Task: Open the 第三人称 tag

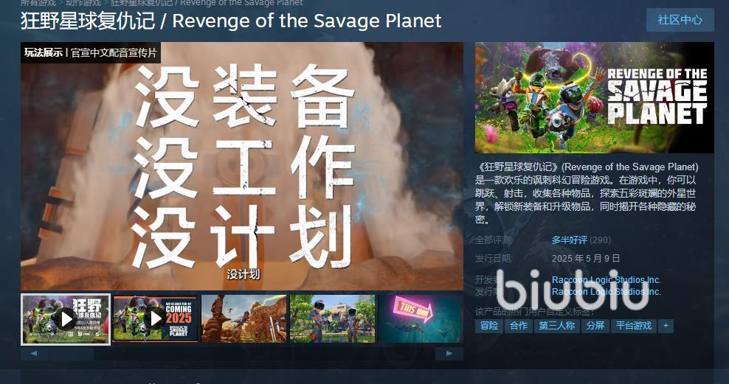Action: click(x=556, y=326)
